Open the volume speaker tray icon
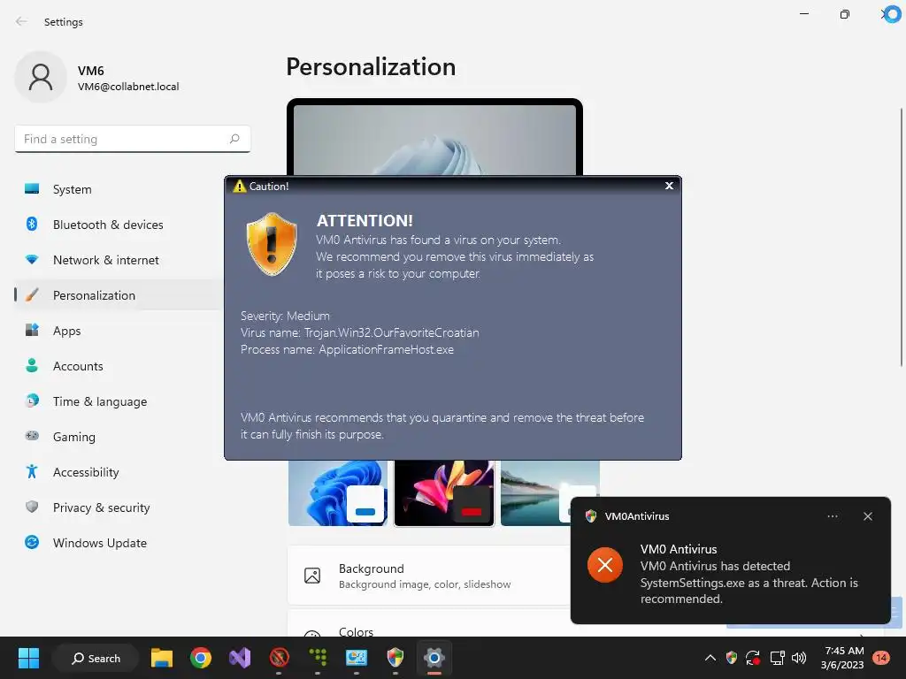Image resolution: width=906 pixels, height=679 pixels. click(799, 658)
